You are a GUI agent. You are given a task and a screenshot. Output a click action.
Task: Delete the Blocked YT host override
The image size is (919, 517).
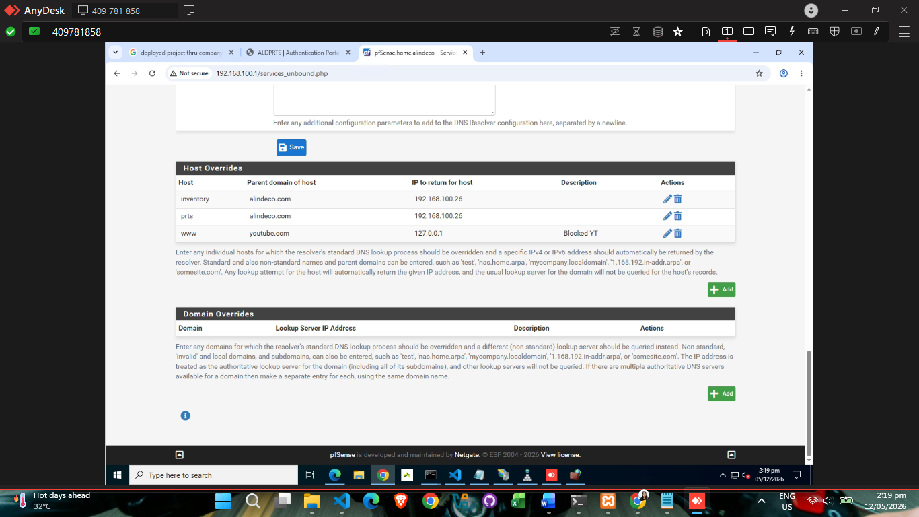point(678,233)
